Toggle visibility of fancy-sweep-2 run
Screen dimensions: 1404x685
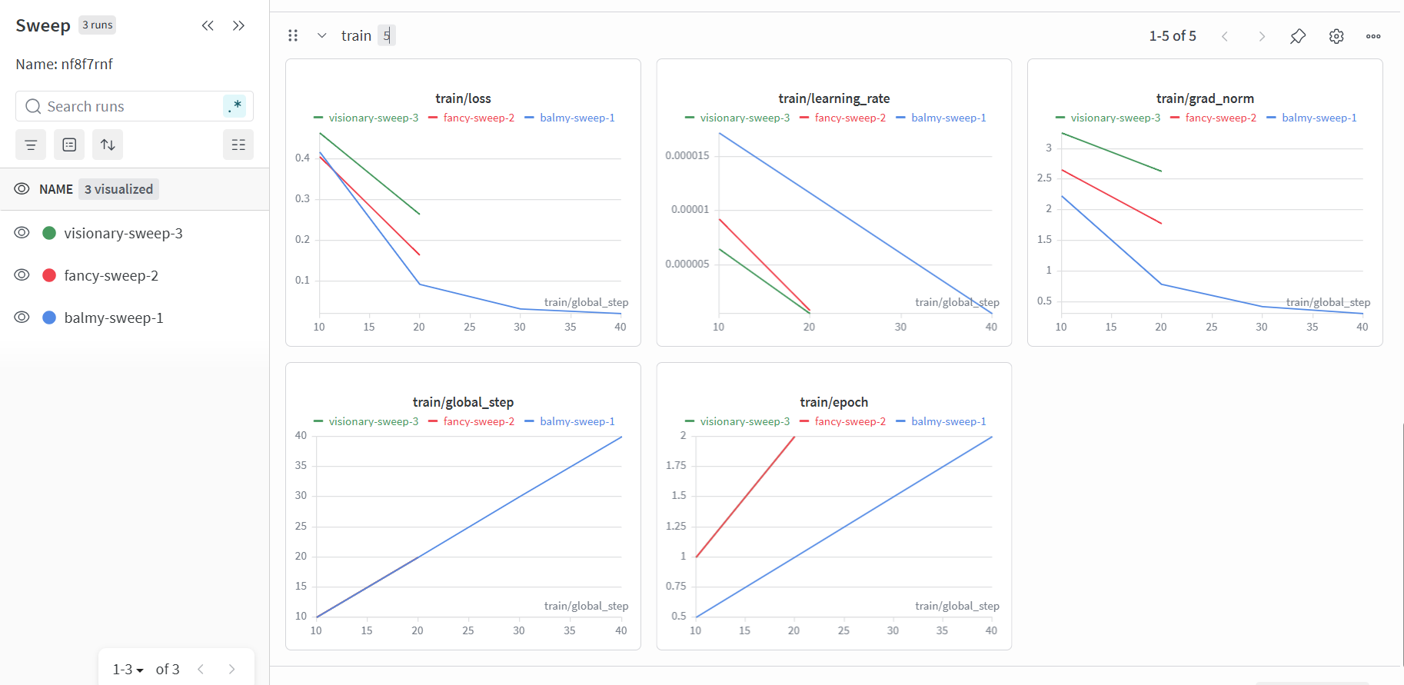tap(22, 275)
